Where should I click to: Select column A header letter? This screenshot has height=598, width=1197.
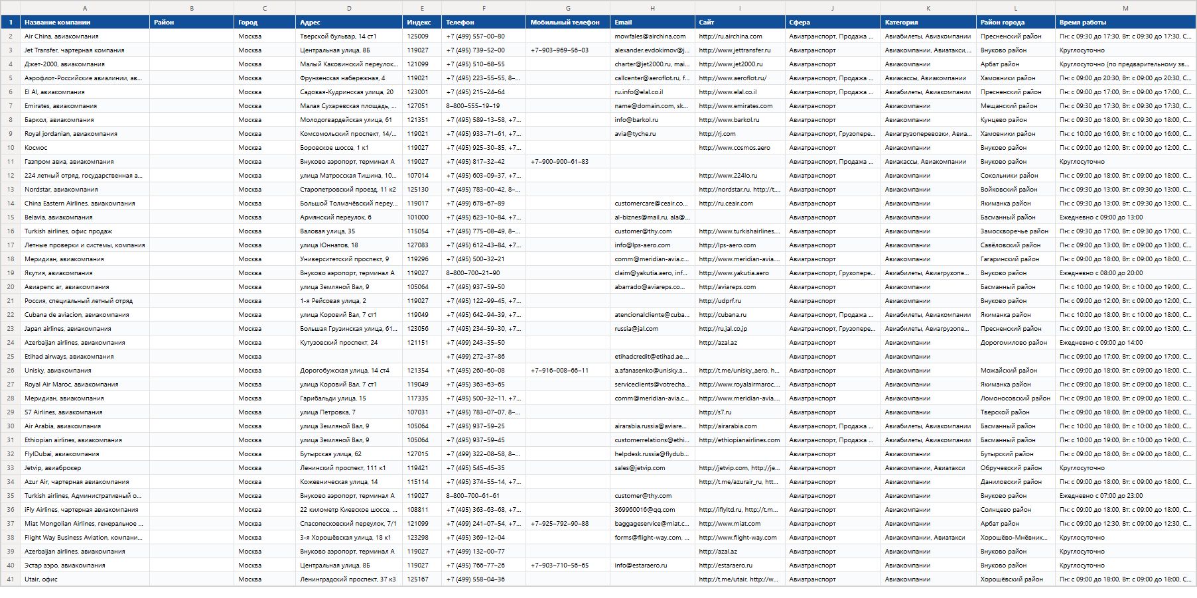coord(85,8)
